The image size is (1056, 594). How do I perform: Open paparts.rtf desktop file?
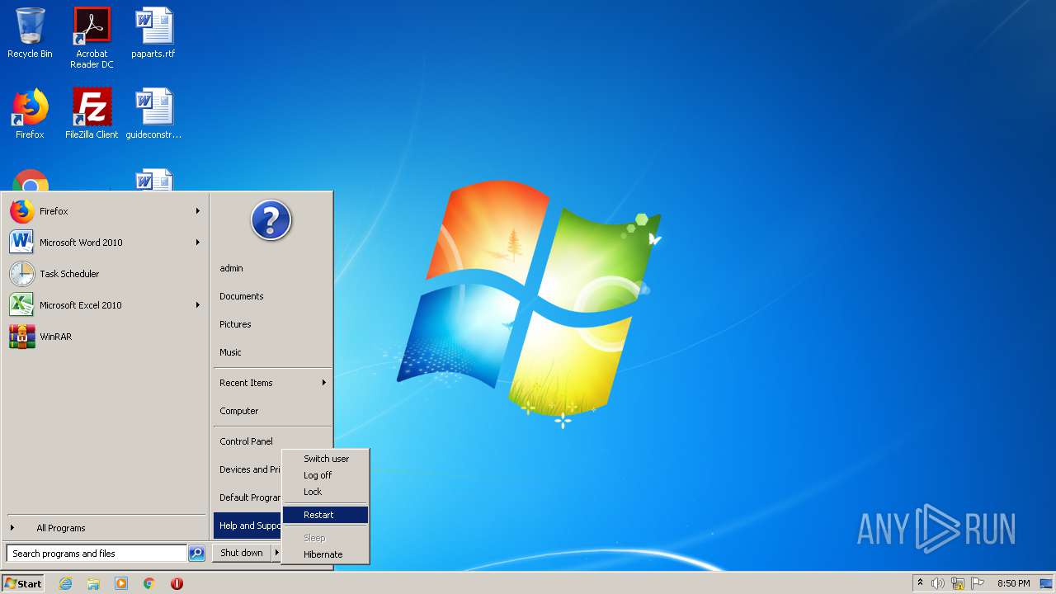pyautogui.click(x=153, y=33)
